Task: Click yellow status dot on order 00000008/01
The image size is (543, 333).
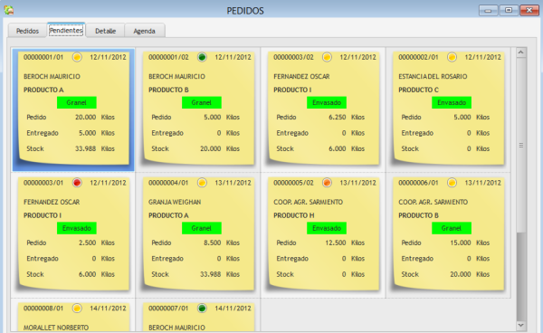Action: pyautogui.click(x=77, y=308)
